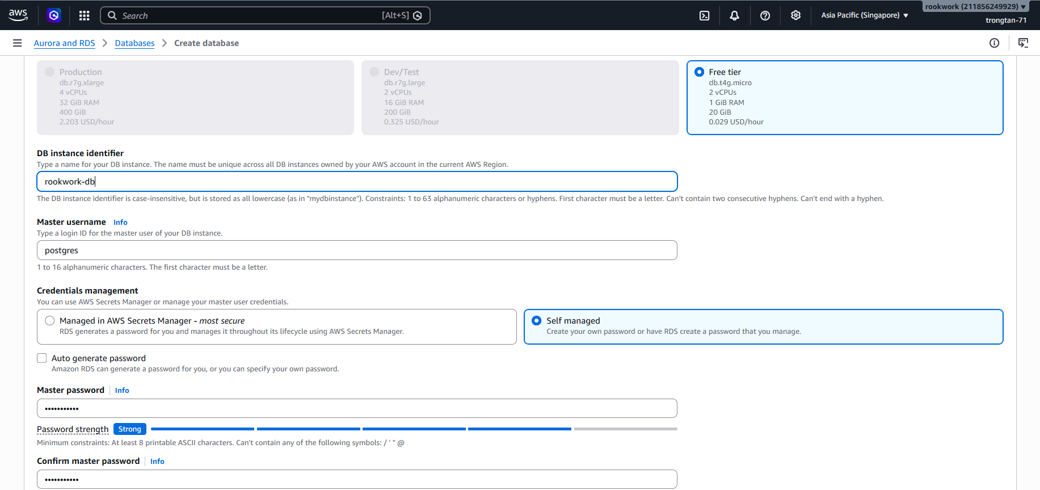
Task: Enable Auto generate password checkbox
Action: click(x=42, y=358)
